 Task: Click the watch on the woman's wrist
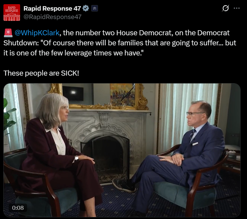click(x=77, y=158)
